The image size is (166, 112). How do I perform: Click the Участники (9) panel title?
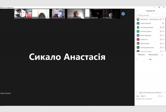point(150,11)
